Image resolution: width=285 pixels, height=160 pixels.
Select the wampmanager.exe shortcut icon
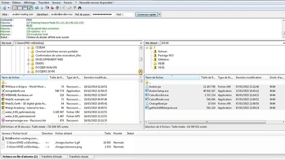pos(3,120)
